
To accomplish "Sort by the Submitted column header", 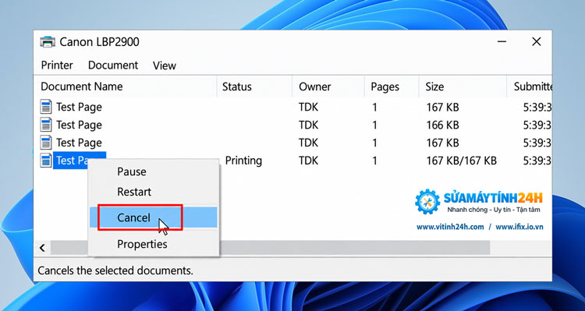I will click(x=530, y=87).
